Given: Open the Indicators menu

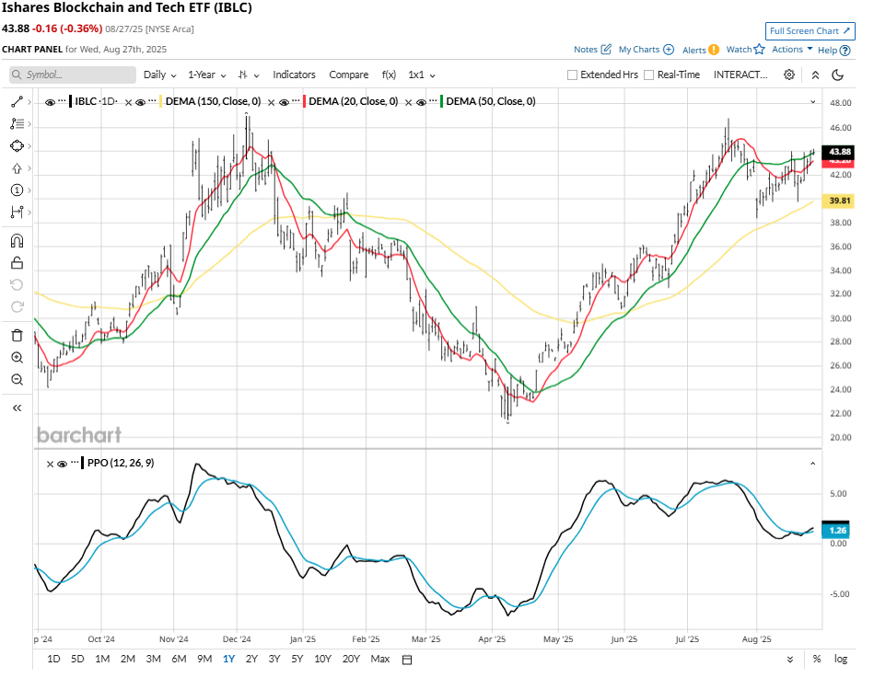Looking at the screenshot, I should pyautogui.click(x=294, y=75).
